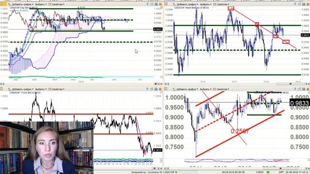The image size is (310, 174).
Task: Open 'Выбрать' dropdown in USD/CHF Day panel
Action: click(41, 4)
